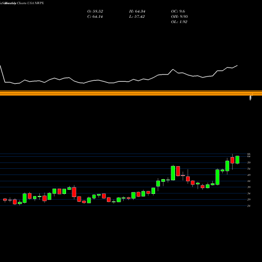Click the 54 price axis label
Viewport: 262px width, 262px height.
pyautogui.click(x=249, y=169)
